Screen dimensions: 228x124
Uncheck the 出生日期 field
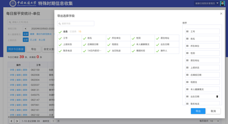click(x=157, y=45)
